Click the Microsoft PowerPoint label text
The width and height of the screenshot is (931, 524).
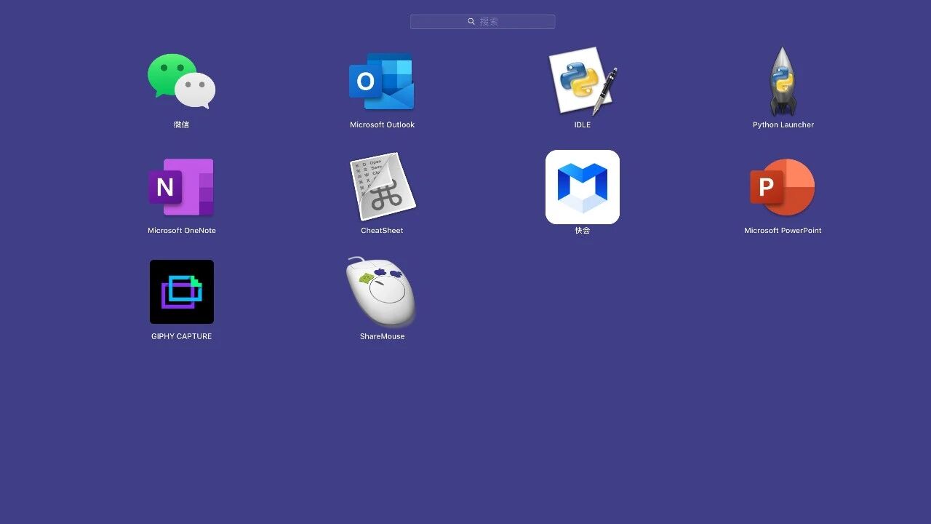coord(783,231)
